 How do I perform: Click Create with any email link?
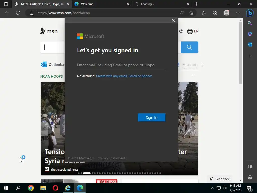tap(124, 76)
